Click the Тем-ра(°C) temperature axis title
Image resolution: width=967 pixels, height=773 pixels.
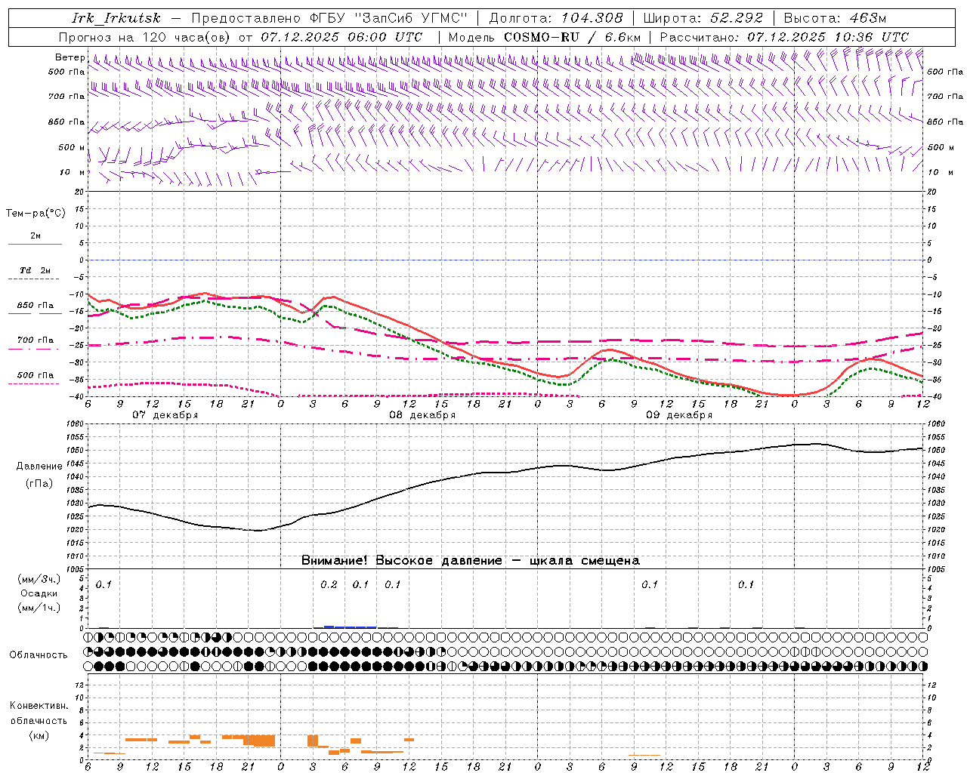(36, 214)
